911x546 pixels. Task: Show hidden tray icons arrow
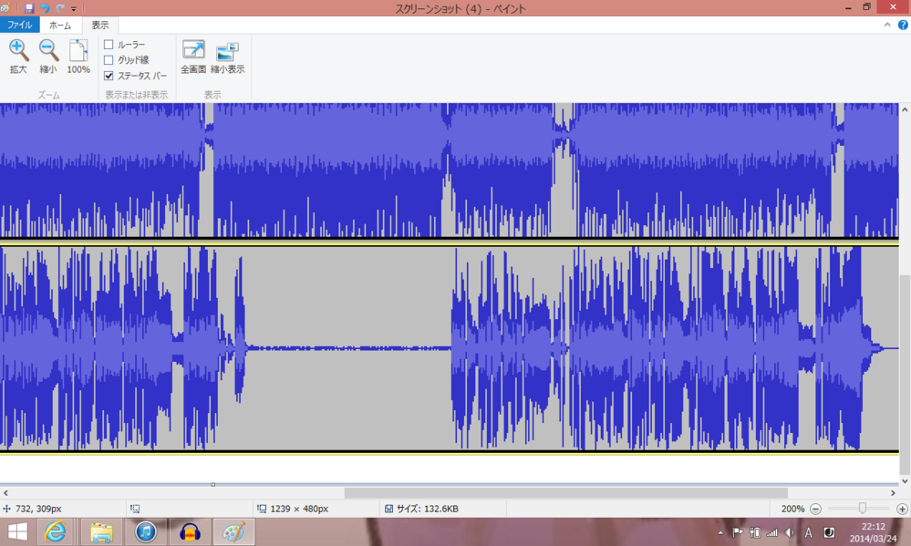tap(720, 532)
